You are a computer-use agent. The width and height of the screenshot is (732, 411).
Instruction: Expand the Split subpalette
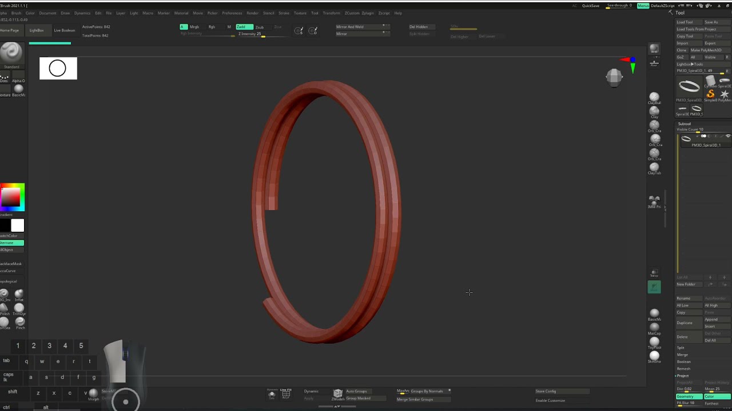point(681,348)
